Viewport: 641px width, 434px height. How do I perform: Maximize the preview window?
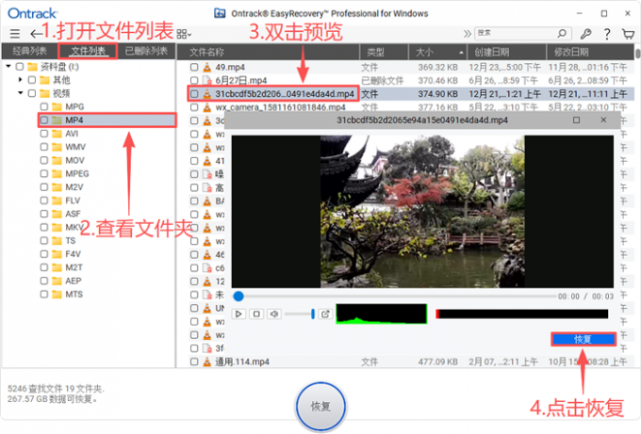click(x=576, y=121)
